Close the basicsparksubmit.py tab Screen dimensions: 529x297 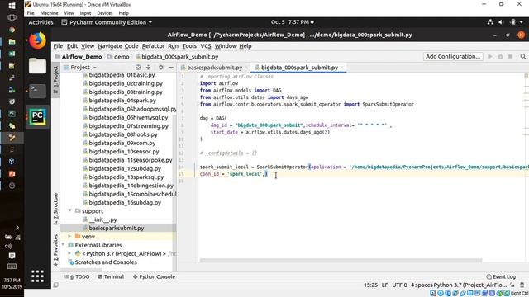pos(246,68)
